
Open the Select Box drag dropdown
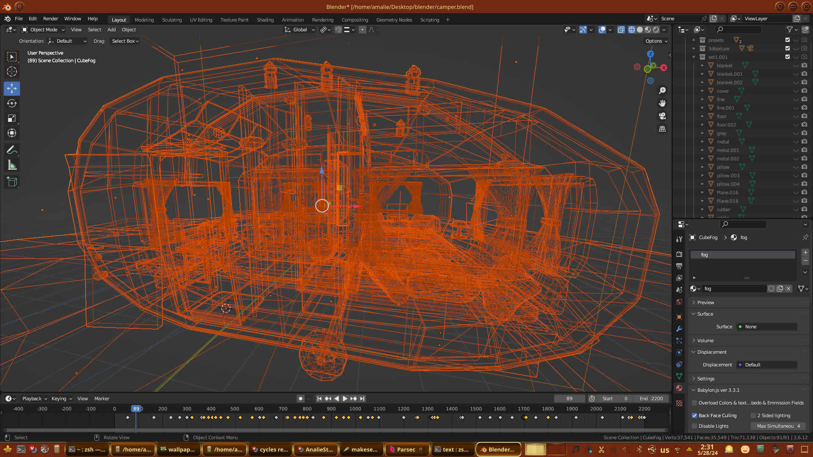point(125,41)
